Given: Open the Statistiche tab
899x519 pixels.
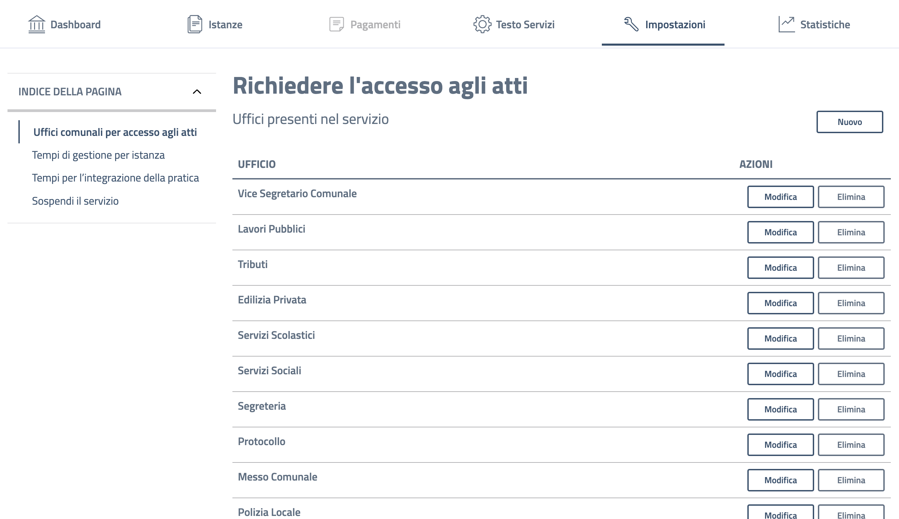Looking at the screenshot, I should 824,25.
